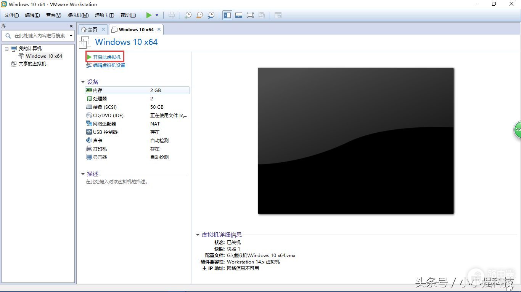Open the 帮助(H) menu
The height and width of the screenshot is (292, 521).
128,15
